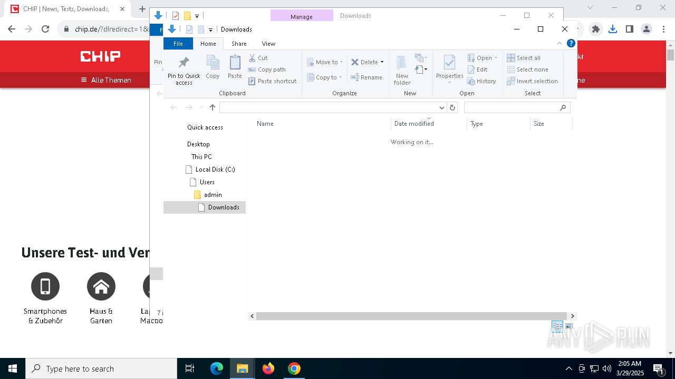Click Invert selection in ribbon

coord(532,81)
